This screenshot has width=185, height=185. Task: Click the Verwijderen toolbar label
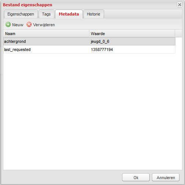tap(44, 25)
